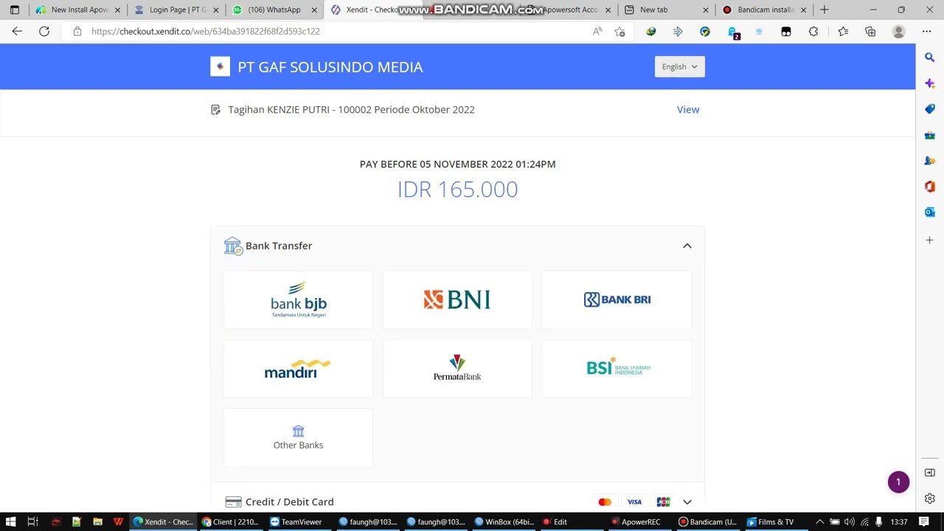Click Edge sidebar search icon

coord(930,58)
